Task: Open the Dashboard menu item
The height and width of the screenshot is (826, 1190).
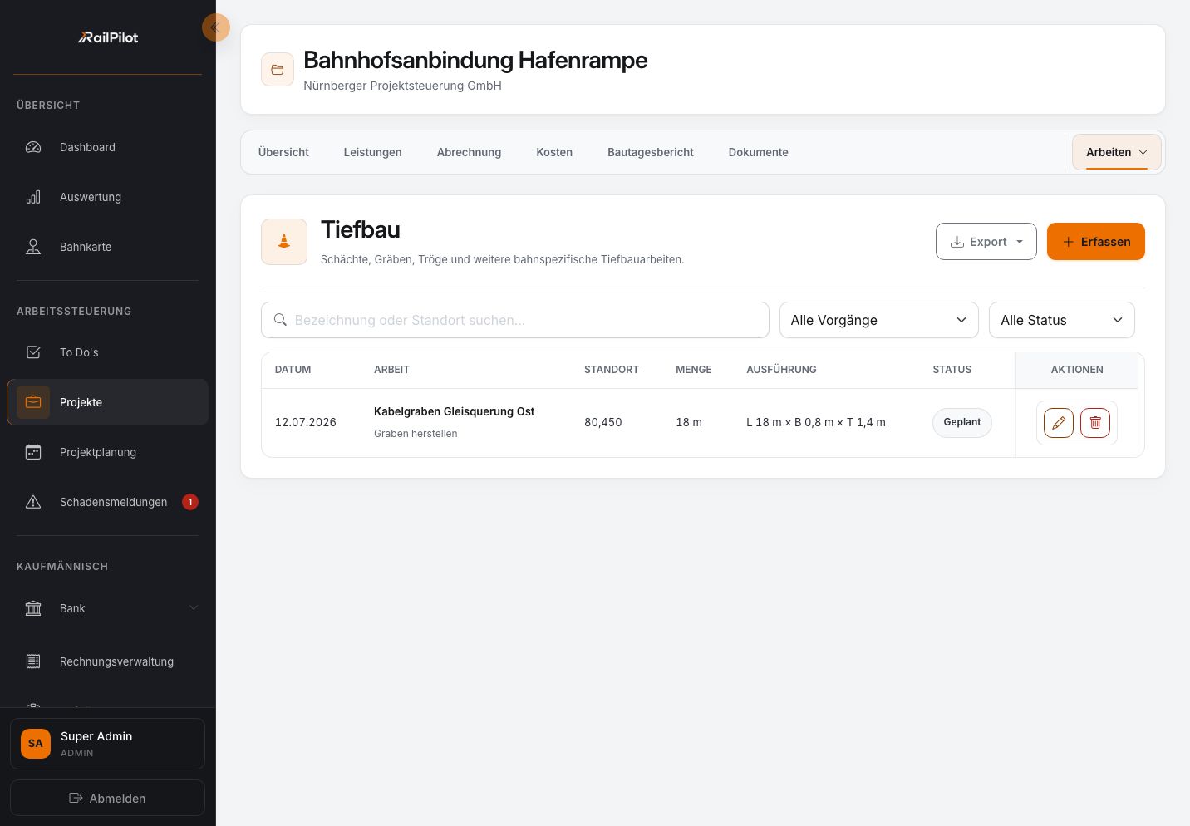Action: point(108,147)
